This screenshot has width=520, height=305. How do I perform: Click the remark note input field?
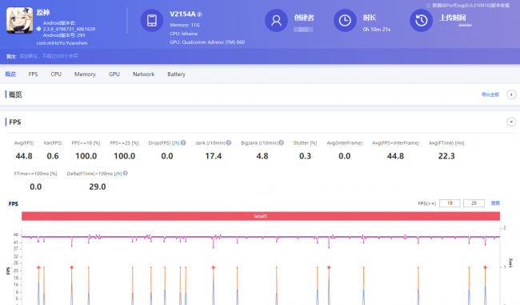pyautogui.click(x=49, y=56)
